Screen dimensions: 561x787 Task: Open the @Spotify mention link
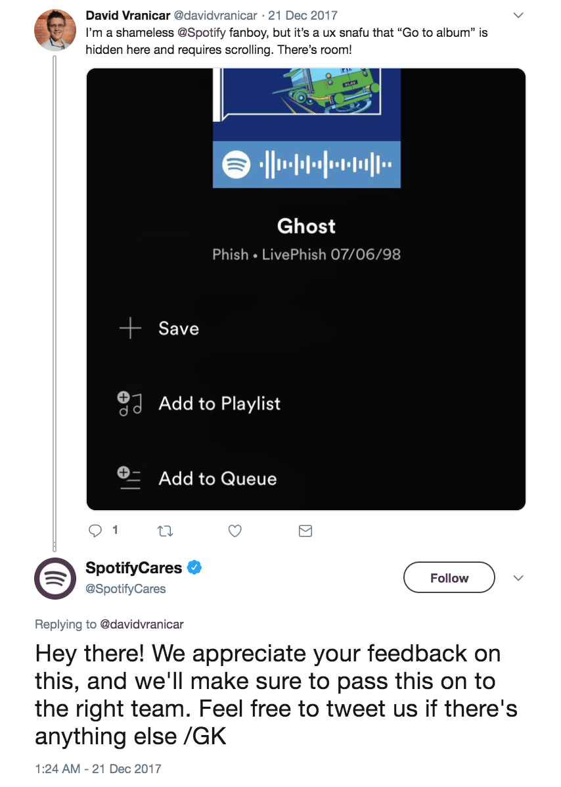202,32
